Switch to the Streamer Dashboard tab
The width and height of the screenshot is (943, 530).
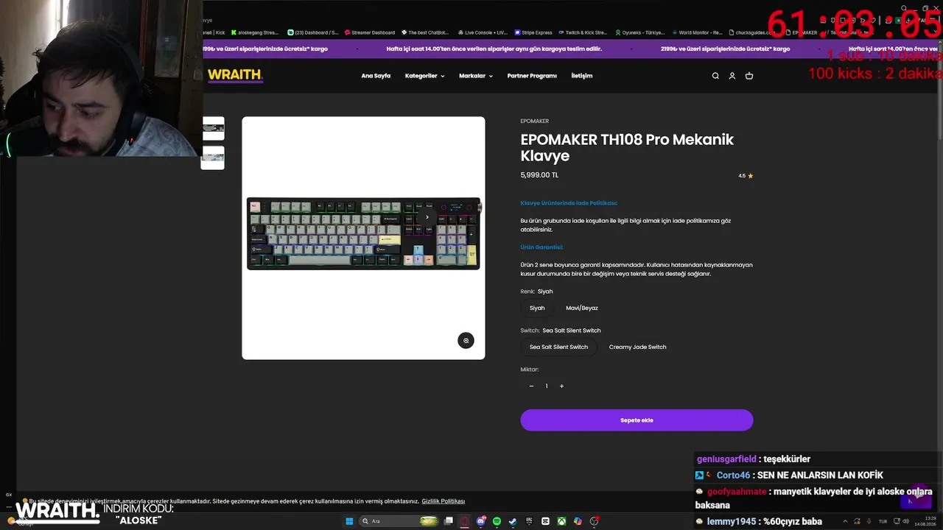click(369, 32)
